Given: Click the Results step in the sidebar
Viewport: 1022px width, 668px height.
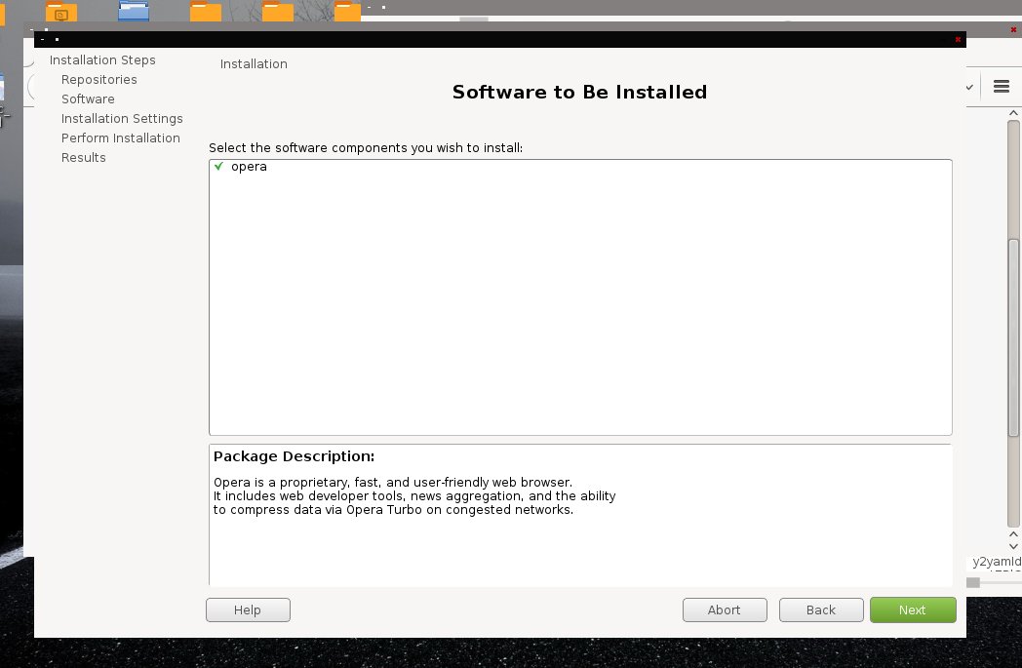Looking at the screenshot, I should (x=84, y=158).
